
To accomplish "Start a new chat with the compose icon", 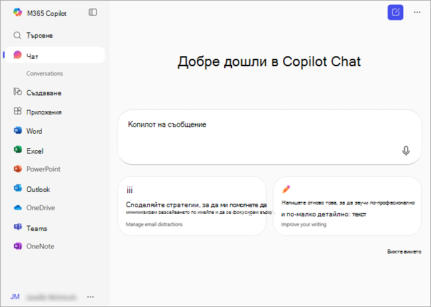I will point(395,13).
